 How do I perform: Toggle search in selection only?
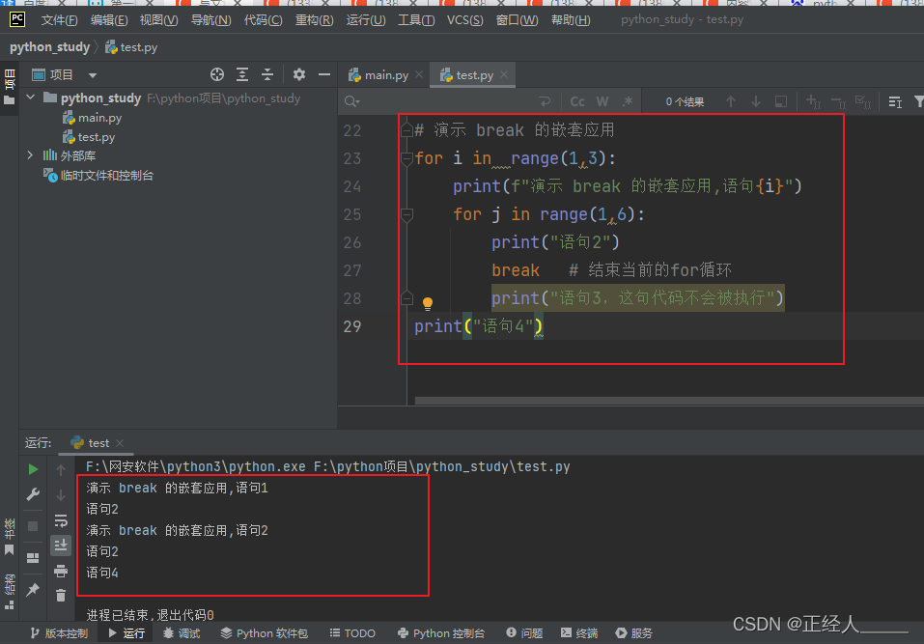781,101
